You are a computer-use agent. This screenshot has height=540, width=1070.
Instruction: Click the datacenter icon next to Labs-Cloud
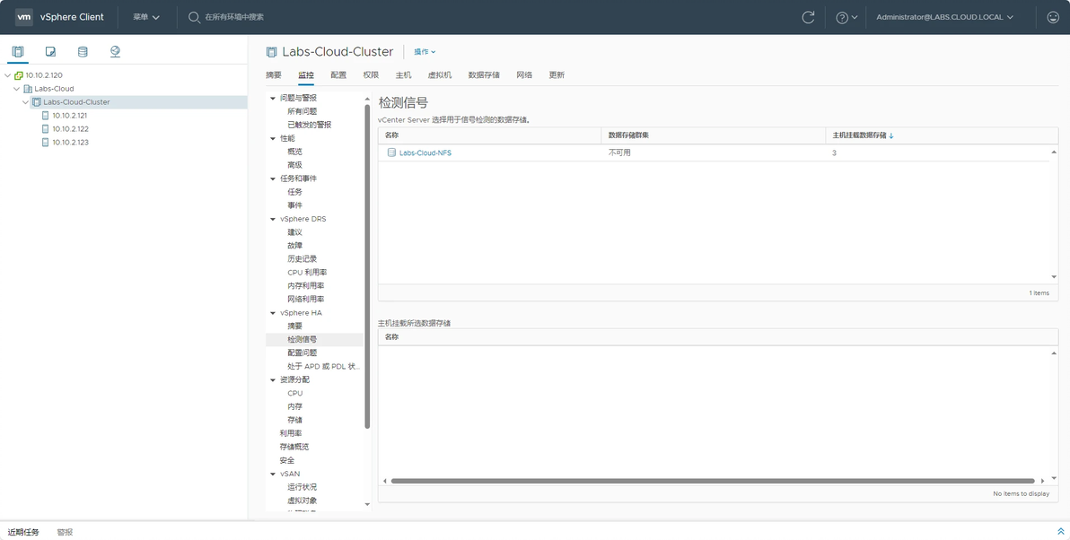tap(28, 89)
